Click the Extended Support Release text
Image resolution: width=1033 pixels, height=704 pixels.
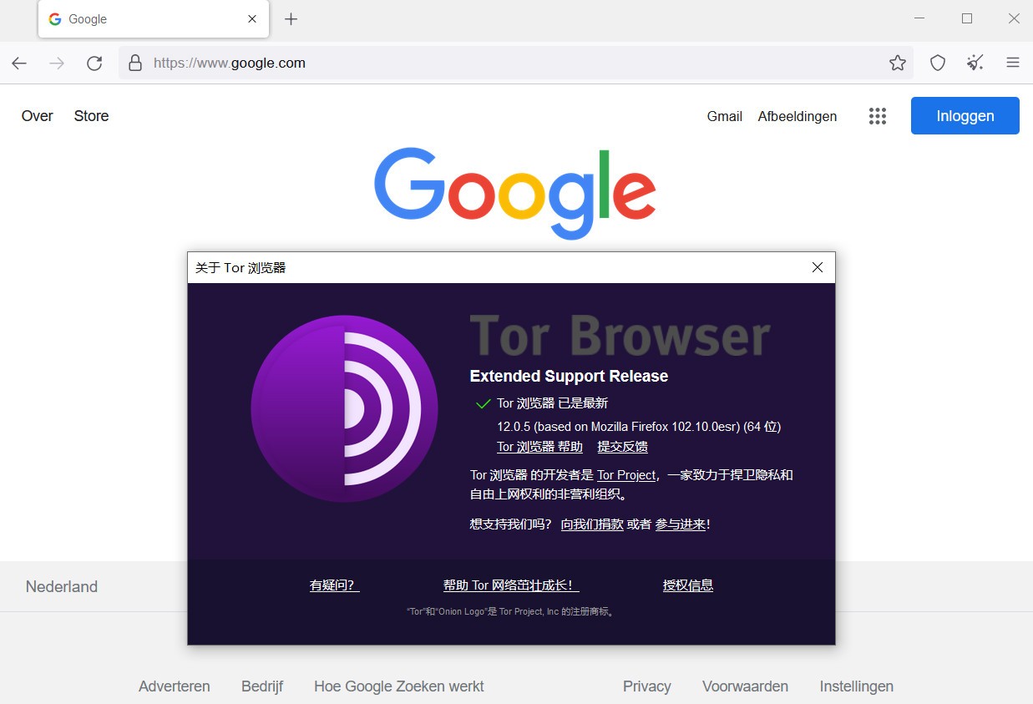tap(570, 377)
